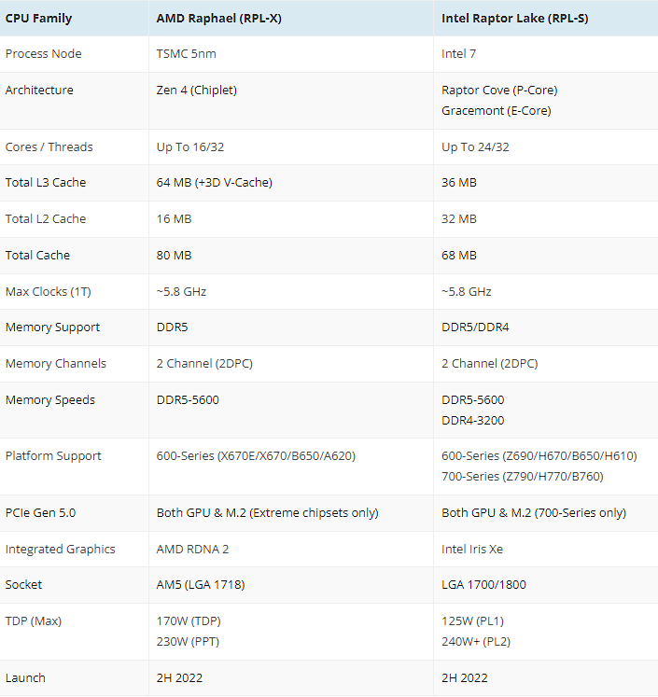
Task: Click the AMD RDNA 2 cell
Action: [194, 550]
